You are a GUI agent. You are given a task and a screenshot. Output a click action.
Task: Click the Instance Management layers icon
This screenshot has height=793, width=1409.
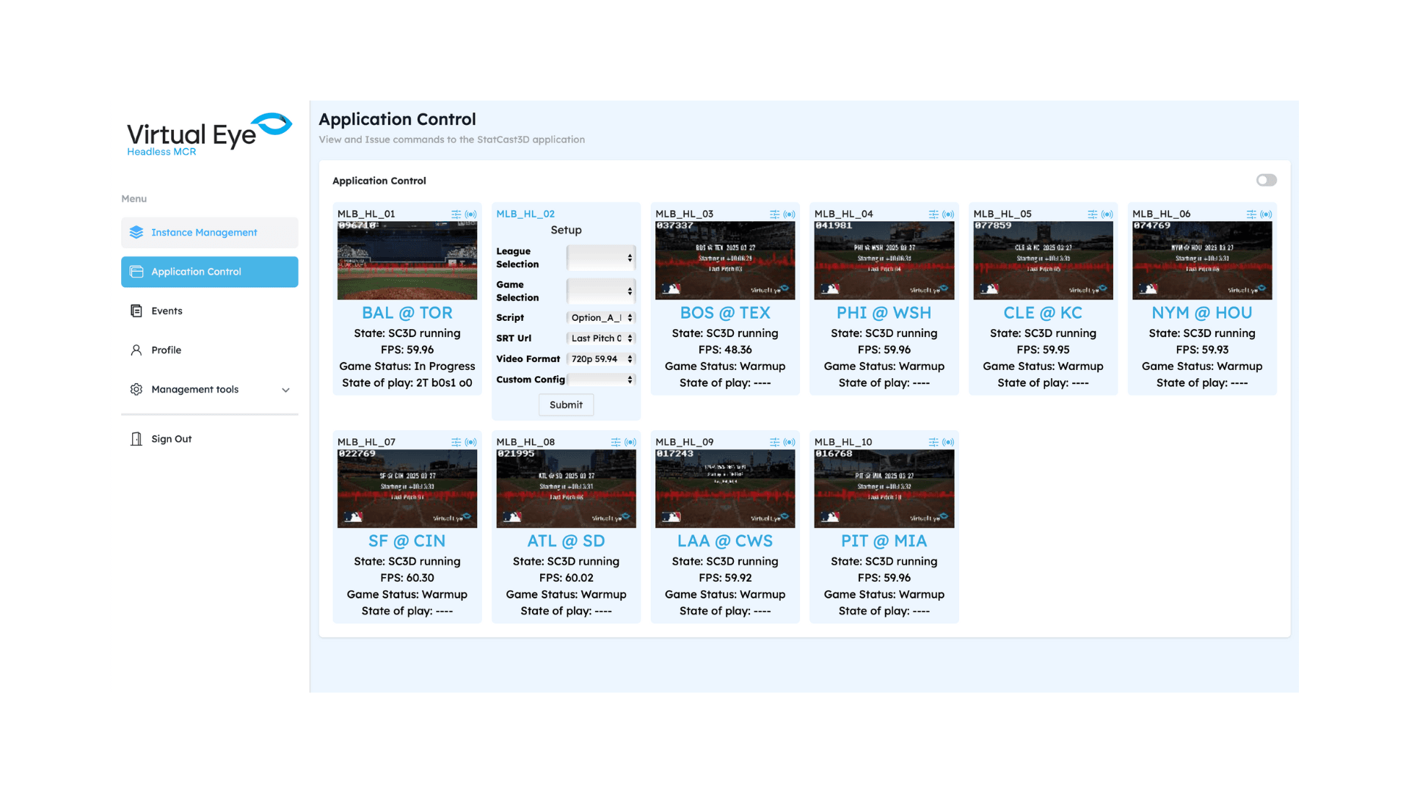click(136, 232)
